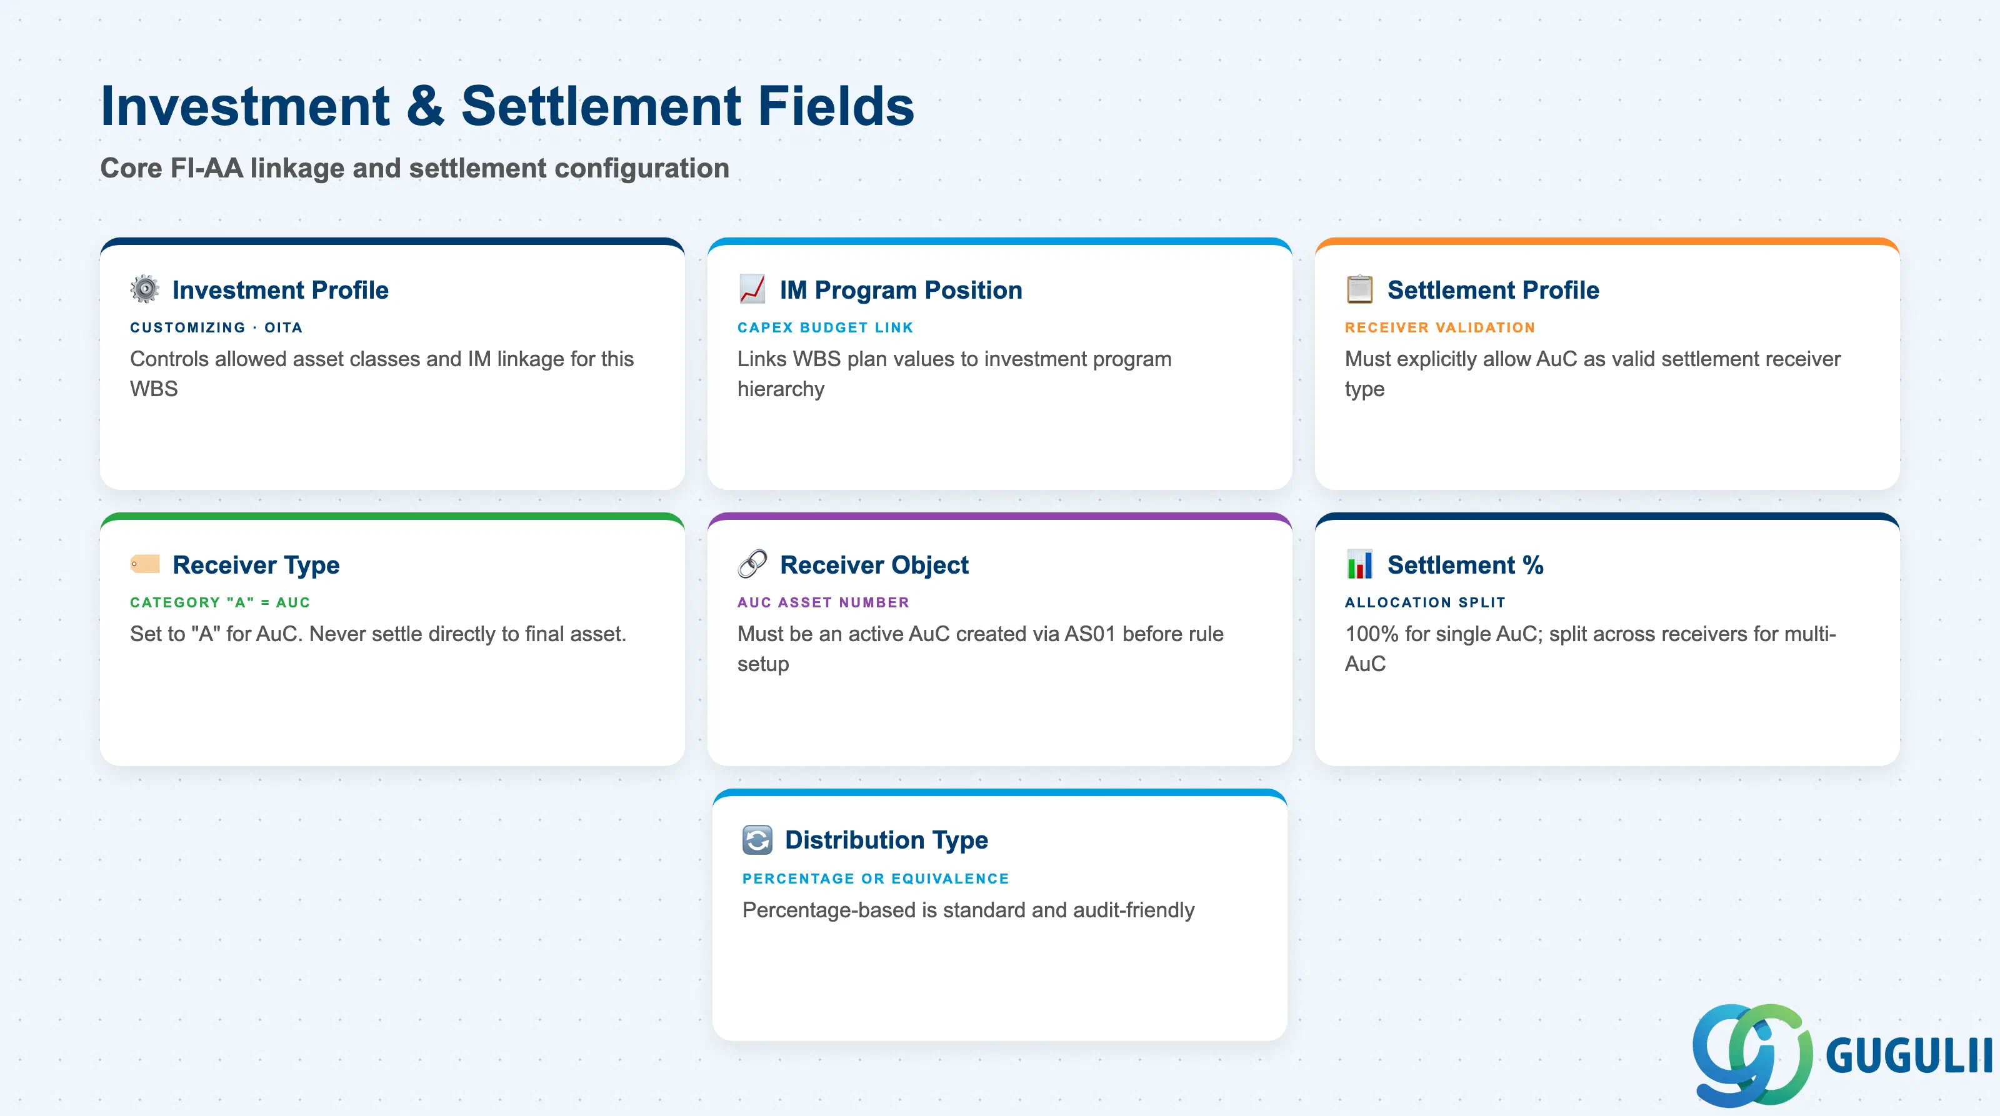Click the clipboard icon next to Settlement Profile
Screen dimensions: 2000x1116
1359,289
